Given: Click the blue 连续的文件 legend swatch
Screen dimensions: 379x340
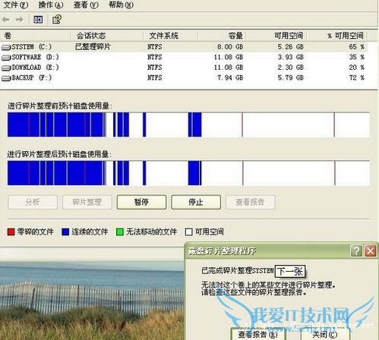Looking at the screenshot, I should pos(65,231).
